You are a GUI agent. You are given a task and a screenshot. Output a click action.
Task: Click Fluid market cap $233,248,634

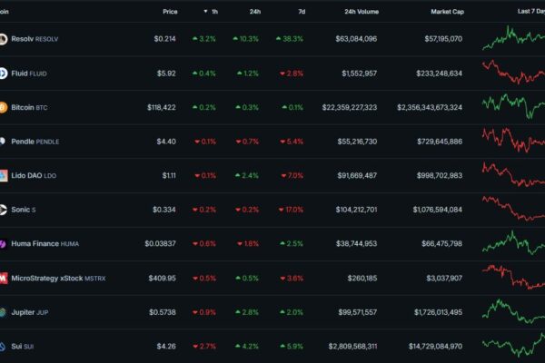click(440, 74)
